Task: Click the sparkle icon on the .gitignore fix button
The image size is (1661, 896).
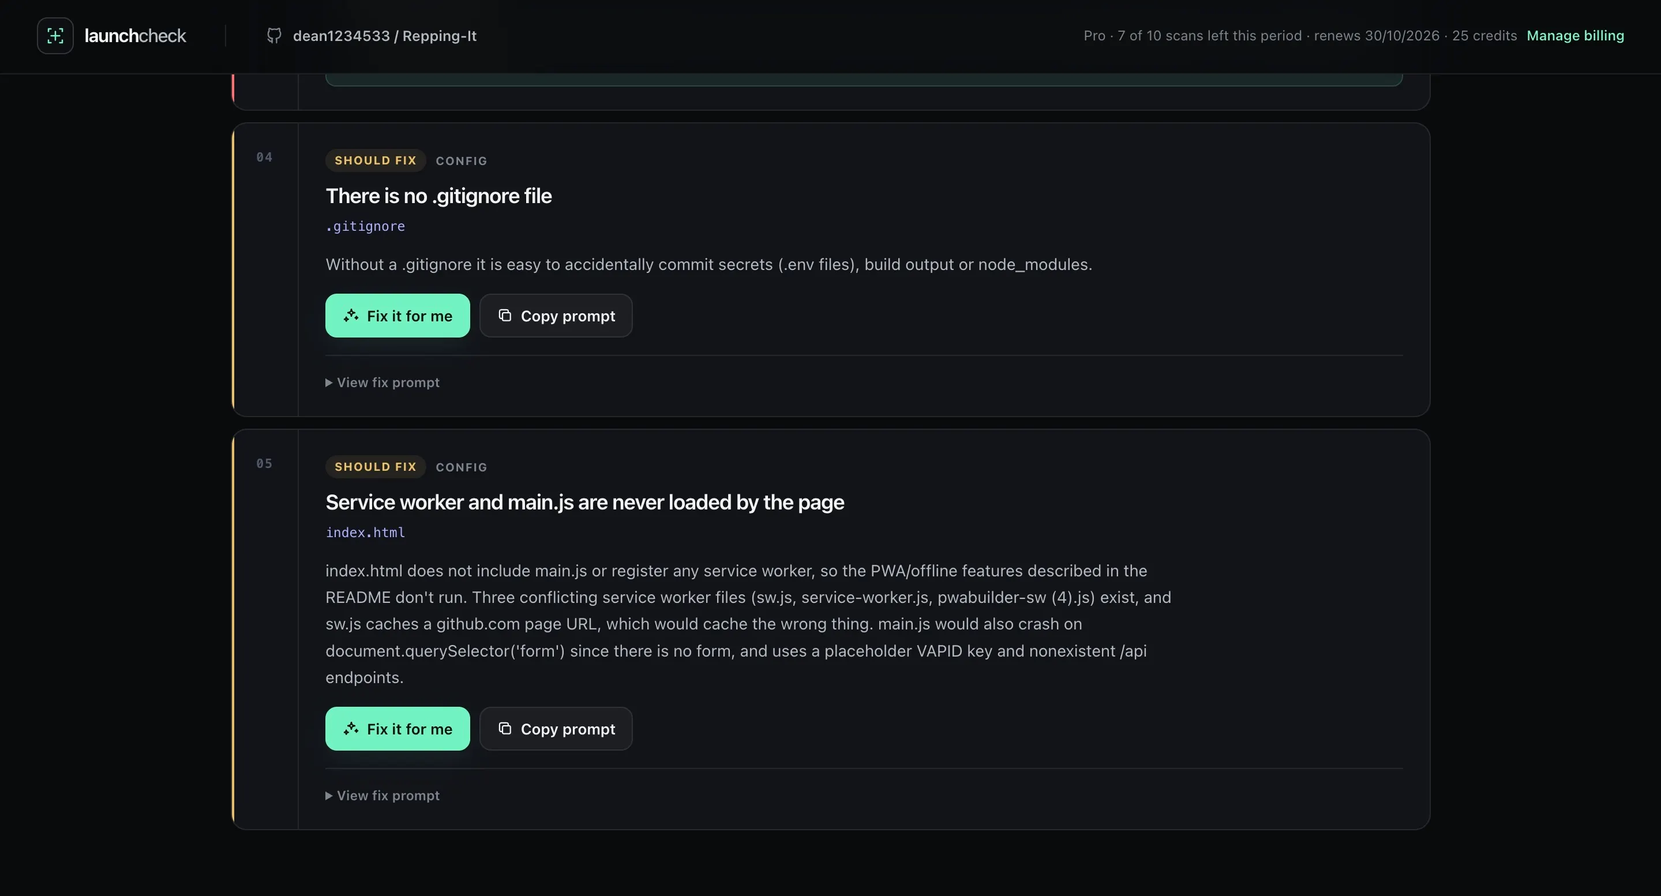Action: pos(351,315)
